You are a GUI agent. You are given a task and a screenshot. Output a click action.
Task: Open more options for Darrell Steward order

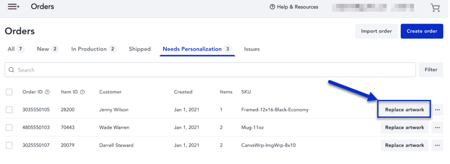[437, 145]
